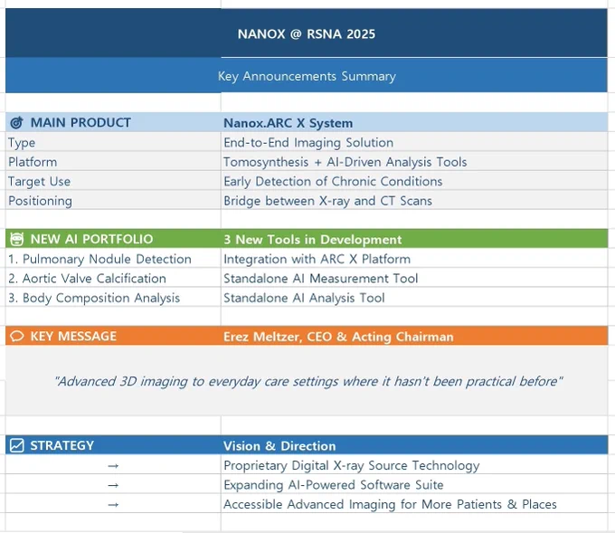The height and width of the screenshot is (533, 615).
Task: Click the robot icon beside NEW AI PORTFOLIO
Action: (x=16, y=239)
